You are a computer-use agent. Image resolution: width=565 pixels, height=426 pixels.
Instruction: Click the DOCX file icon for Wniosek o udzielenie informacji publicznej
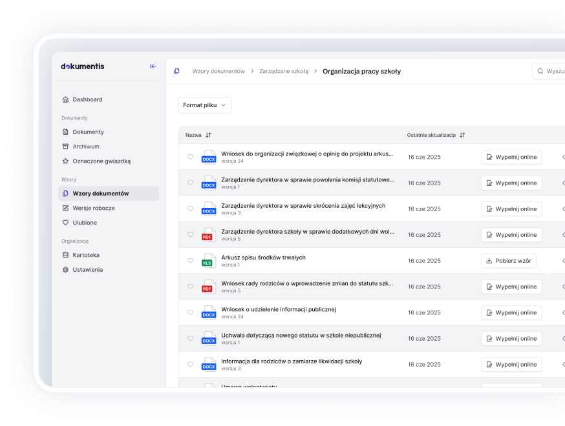click(208, 312)
